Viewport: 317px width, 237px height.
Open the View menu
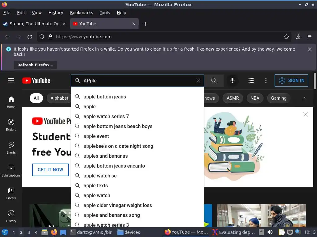pos(37,13)
